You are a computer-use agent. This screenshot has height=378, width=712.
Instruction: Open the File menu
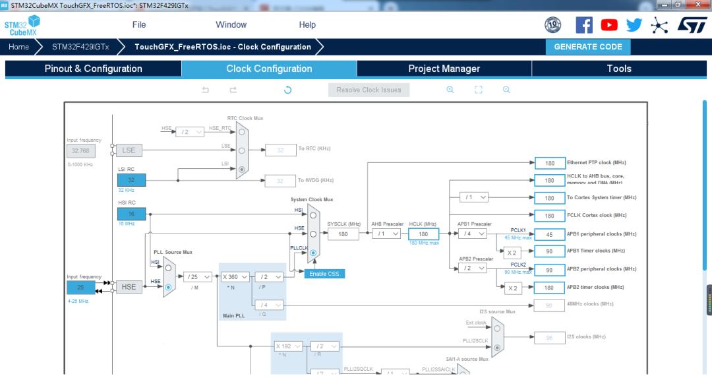(x=139, y=24)
